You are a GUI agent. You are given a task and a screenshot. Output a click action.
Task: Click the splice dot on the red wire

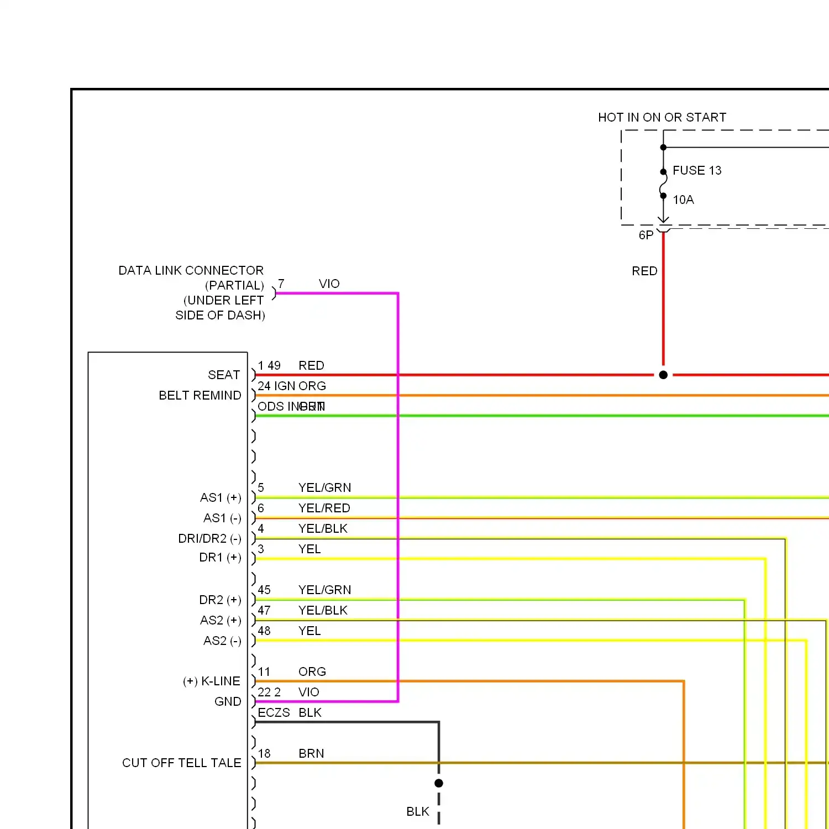pos(663,375)
